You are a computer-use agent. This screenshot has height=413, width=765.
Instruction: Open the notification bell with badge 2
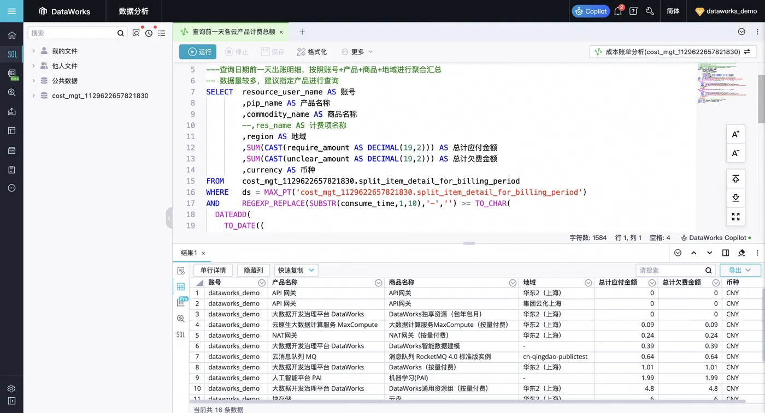point(618,10)
